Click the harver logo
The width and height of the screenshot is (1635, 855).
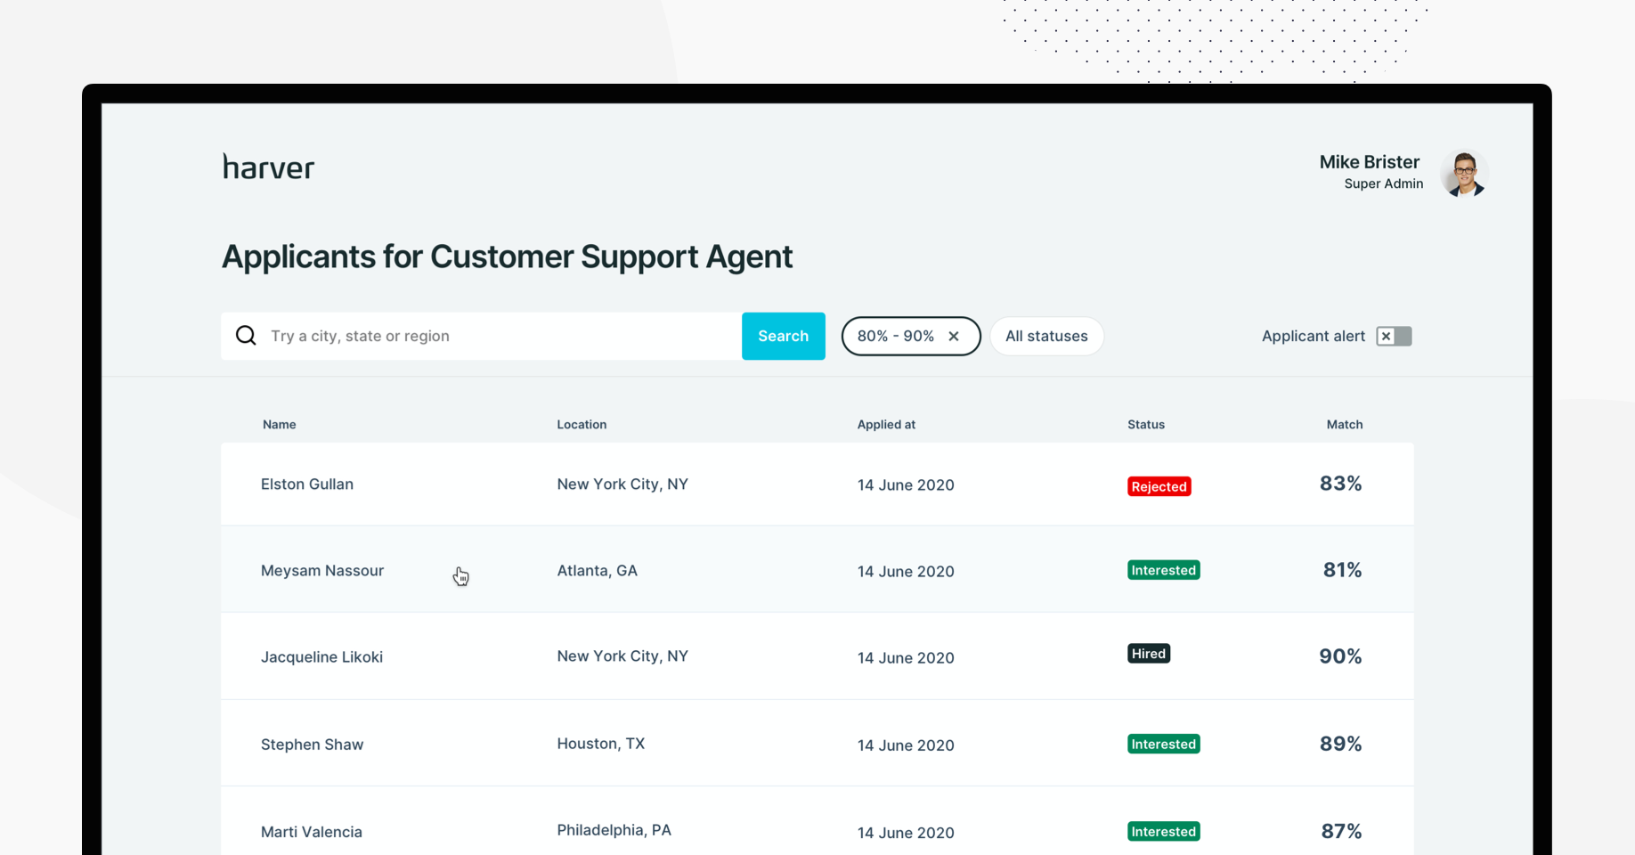[x=268, y=167]
